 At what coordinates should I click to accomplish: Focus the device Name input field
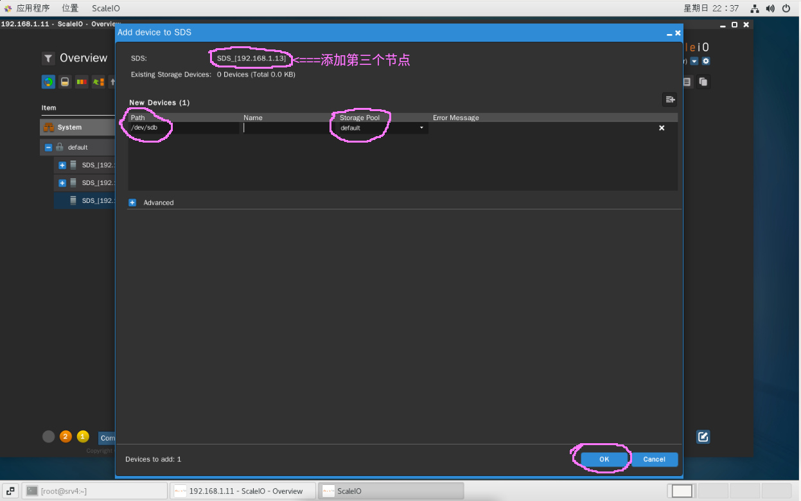(285, 128)
